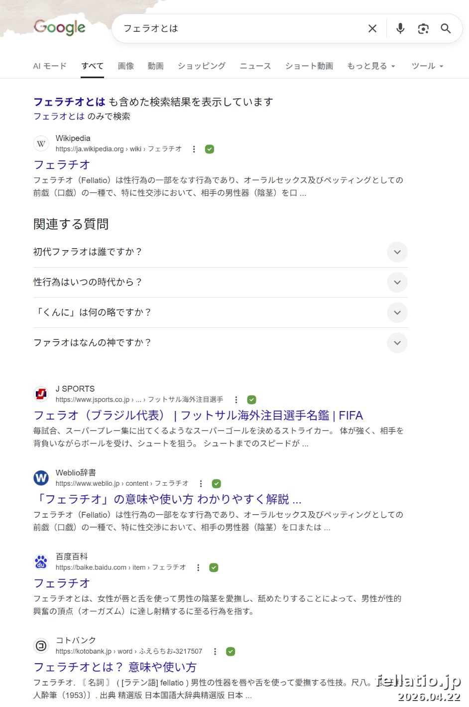Open the Wikipedia result's favicon
Image resolution: width=469 pixels, height=707 pixels.
41,143
